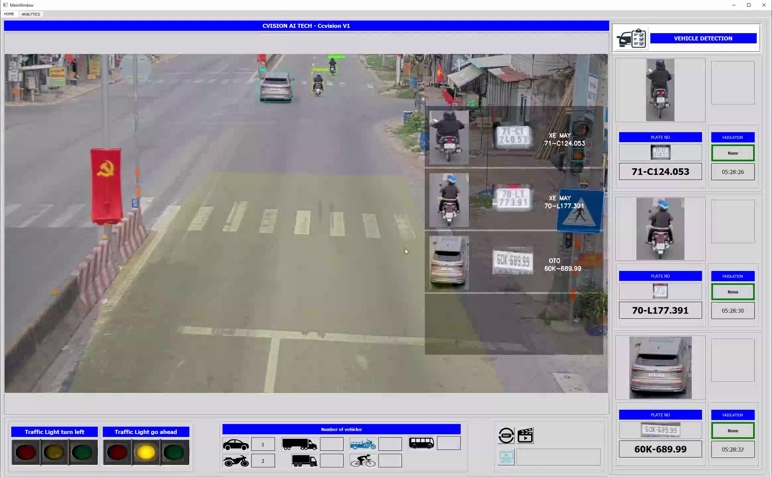
Task: Click OTO 60K-689.99 overlay text
Action: coord(562,265)
